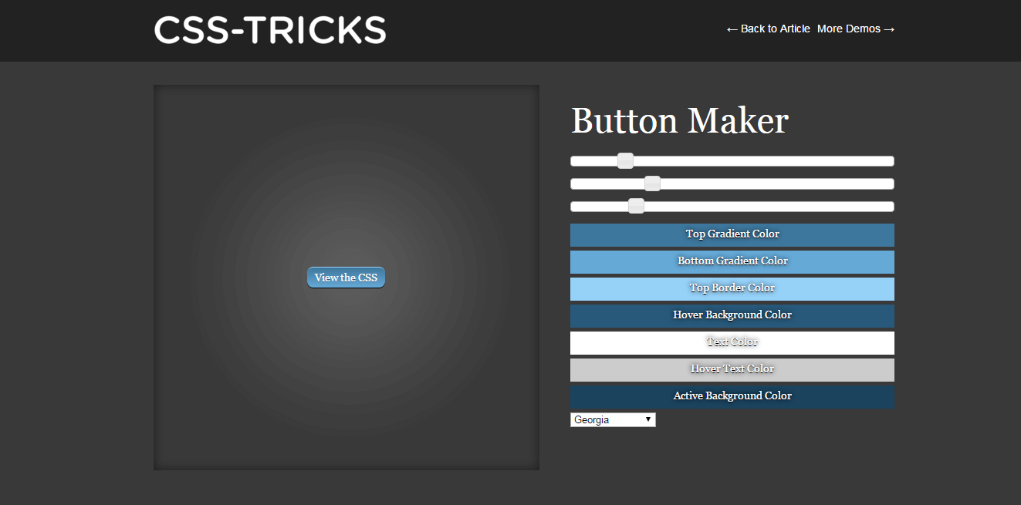This screenshot has width=1021, height=505.
Task: Click the third slider's handle
Action: pos(636,207)
